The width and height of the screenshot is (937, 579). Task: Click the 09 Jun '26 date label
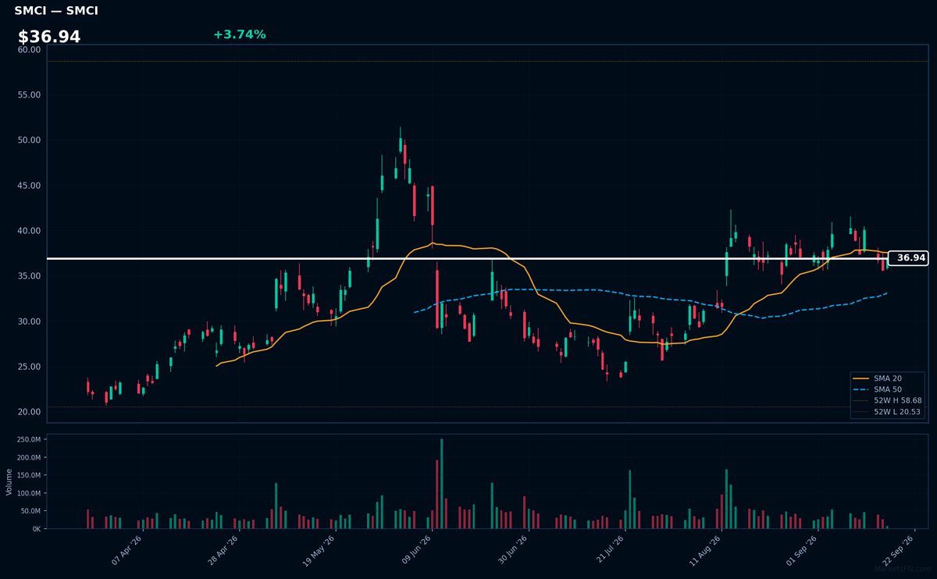418,549
